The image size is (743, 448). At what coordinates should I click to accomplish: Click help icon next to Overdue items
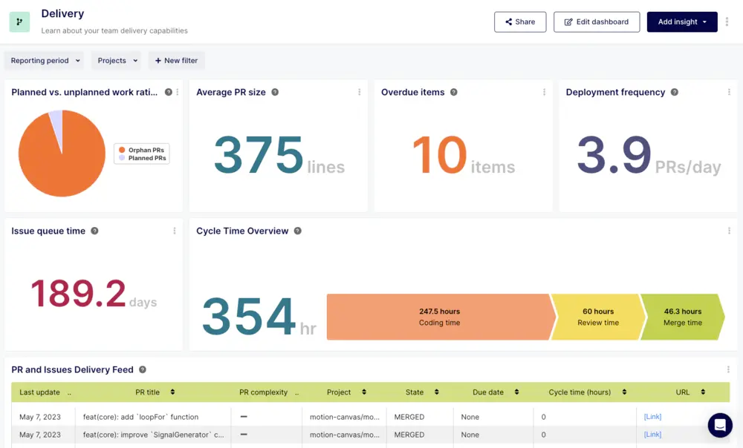click(454, 92)
